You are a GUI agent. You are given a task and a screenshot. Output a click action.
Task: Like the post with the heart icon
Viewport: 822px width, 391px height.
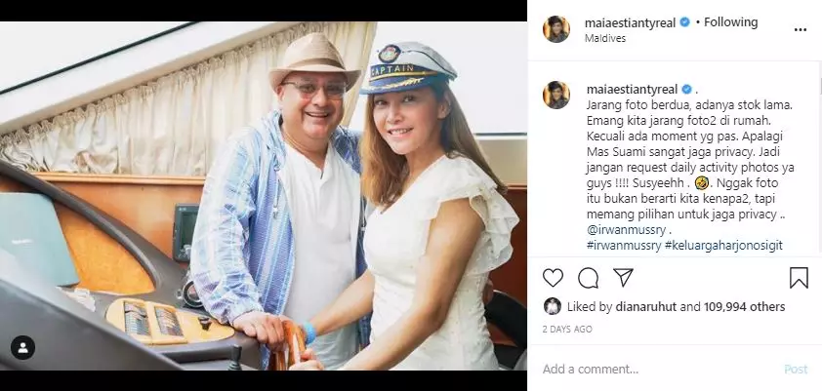click(553, 278)
